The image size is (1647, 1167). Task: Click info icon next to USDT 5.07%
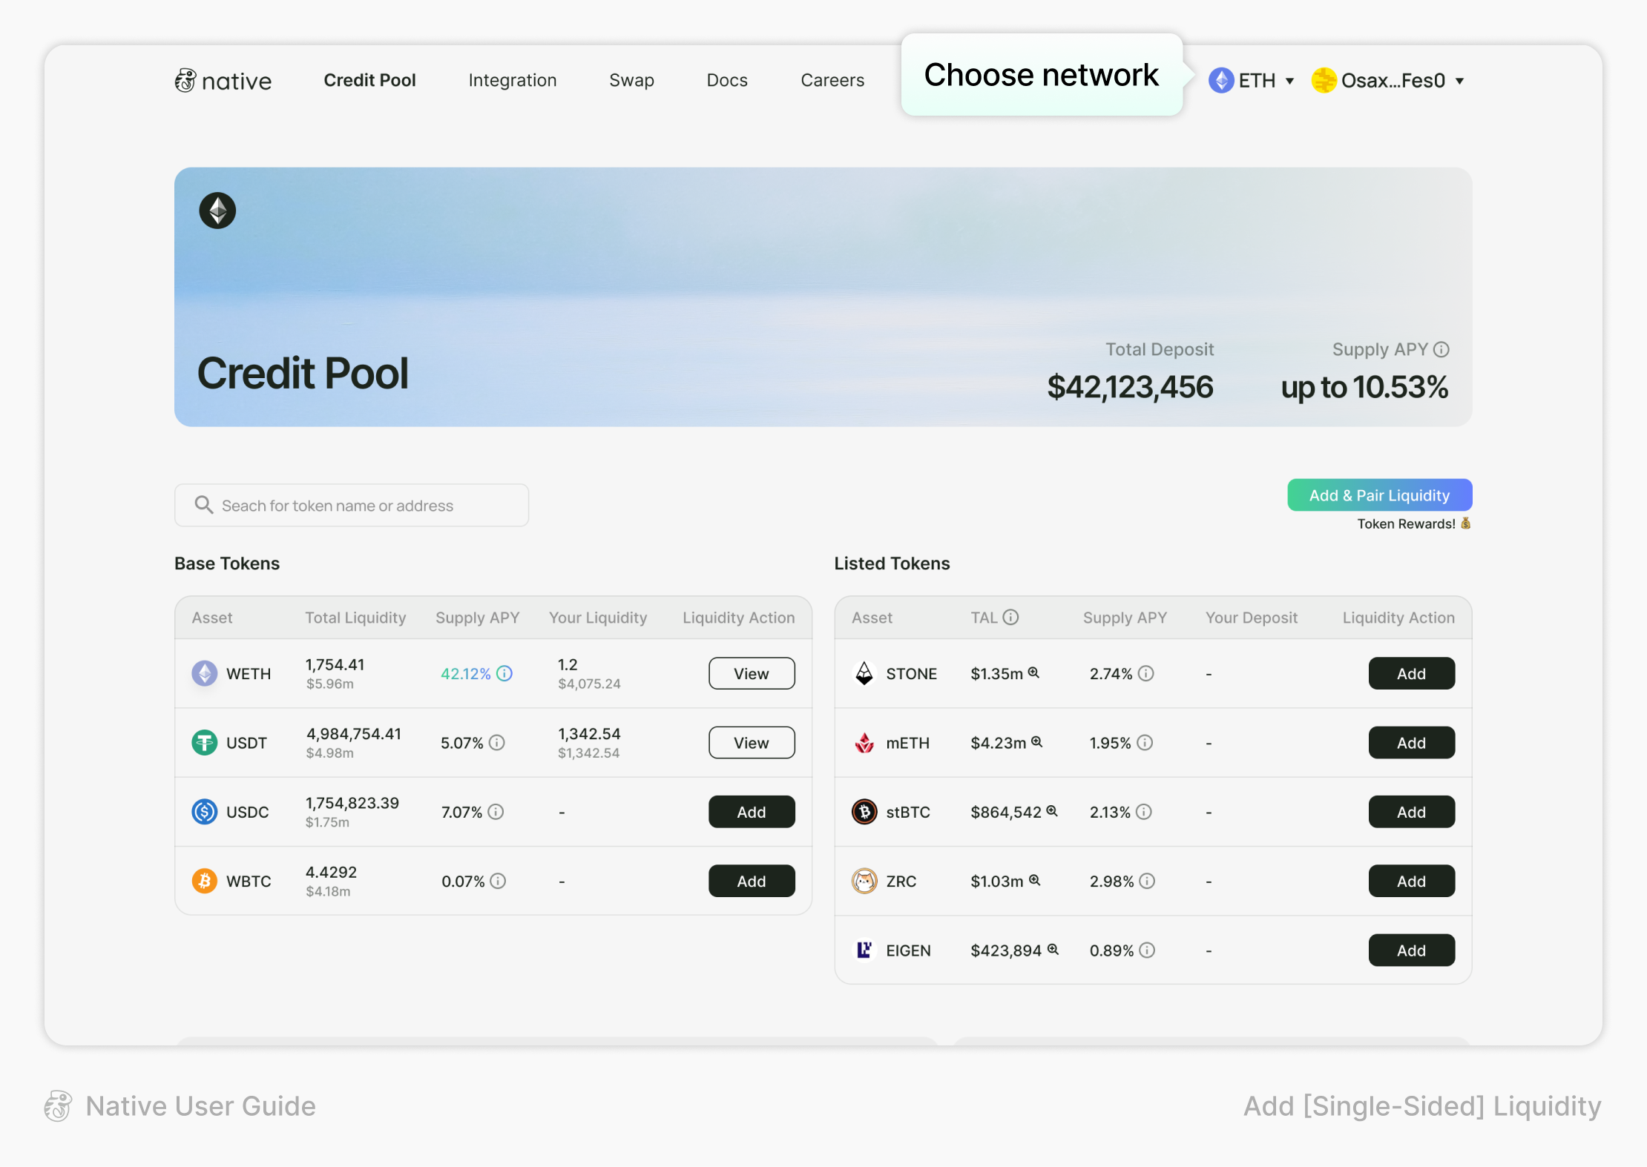point(497,742)
